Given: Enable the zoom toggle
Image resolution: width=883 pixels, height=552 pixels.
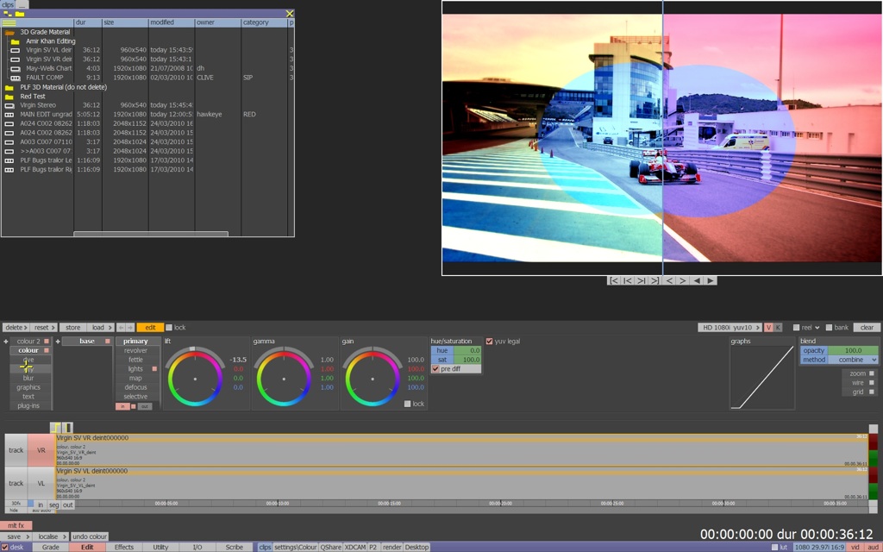Looking at the screenshot, I should [x=872, y=373].
